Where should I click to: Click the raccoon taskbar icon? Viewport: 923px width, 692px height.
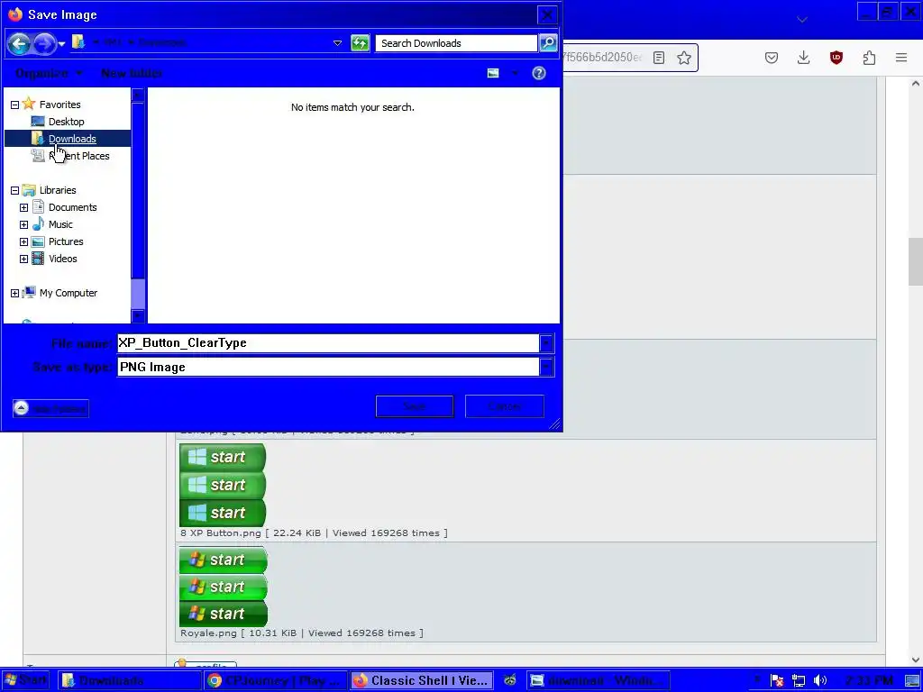[x=510, y=680]
